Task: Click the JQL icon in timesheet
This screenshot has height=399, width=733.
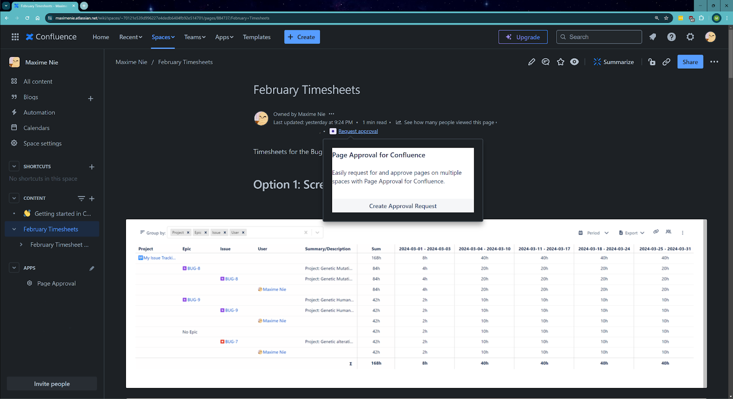Action: [668, 232]
